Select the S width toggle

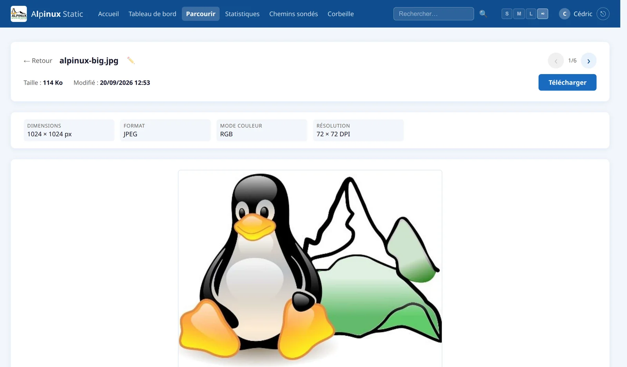[507, 14]
